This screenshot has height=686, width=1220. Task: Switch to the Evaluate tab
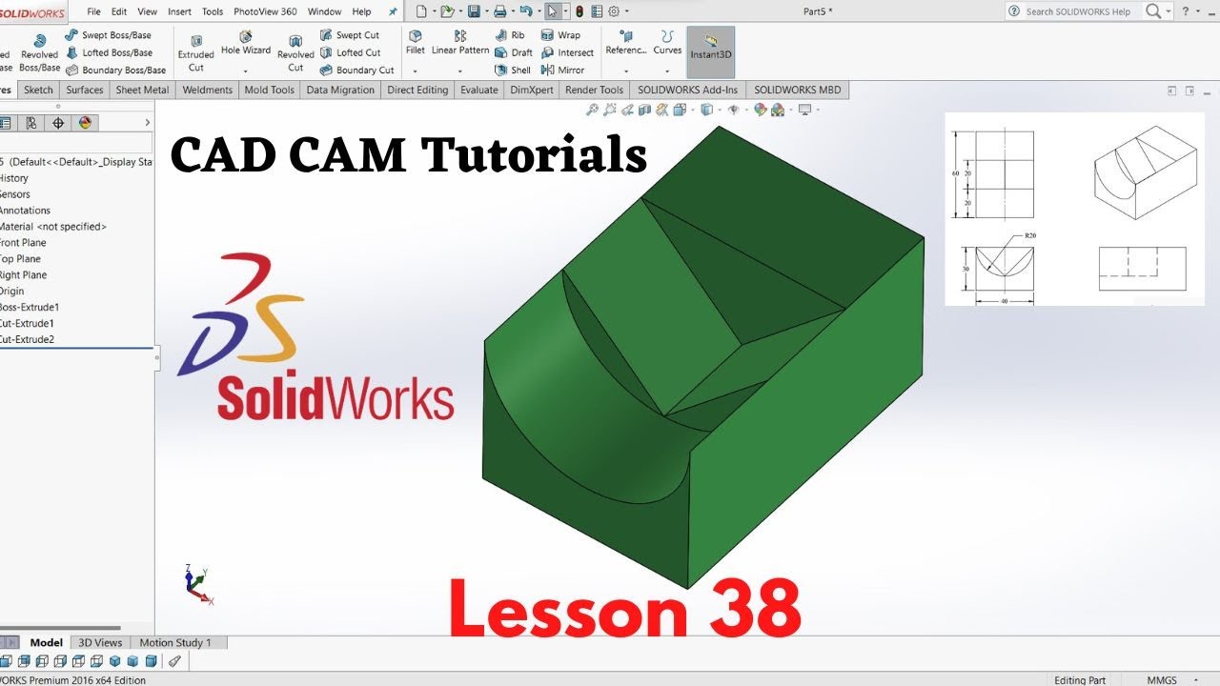pos(478,90)
